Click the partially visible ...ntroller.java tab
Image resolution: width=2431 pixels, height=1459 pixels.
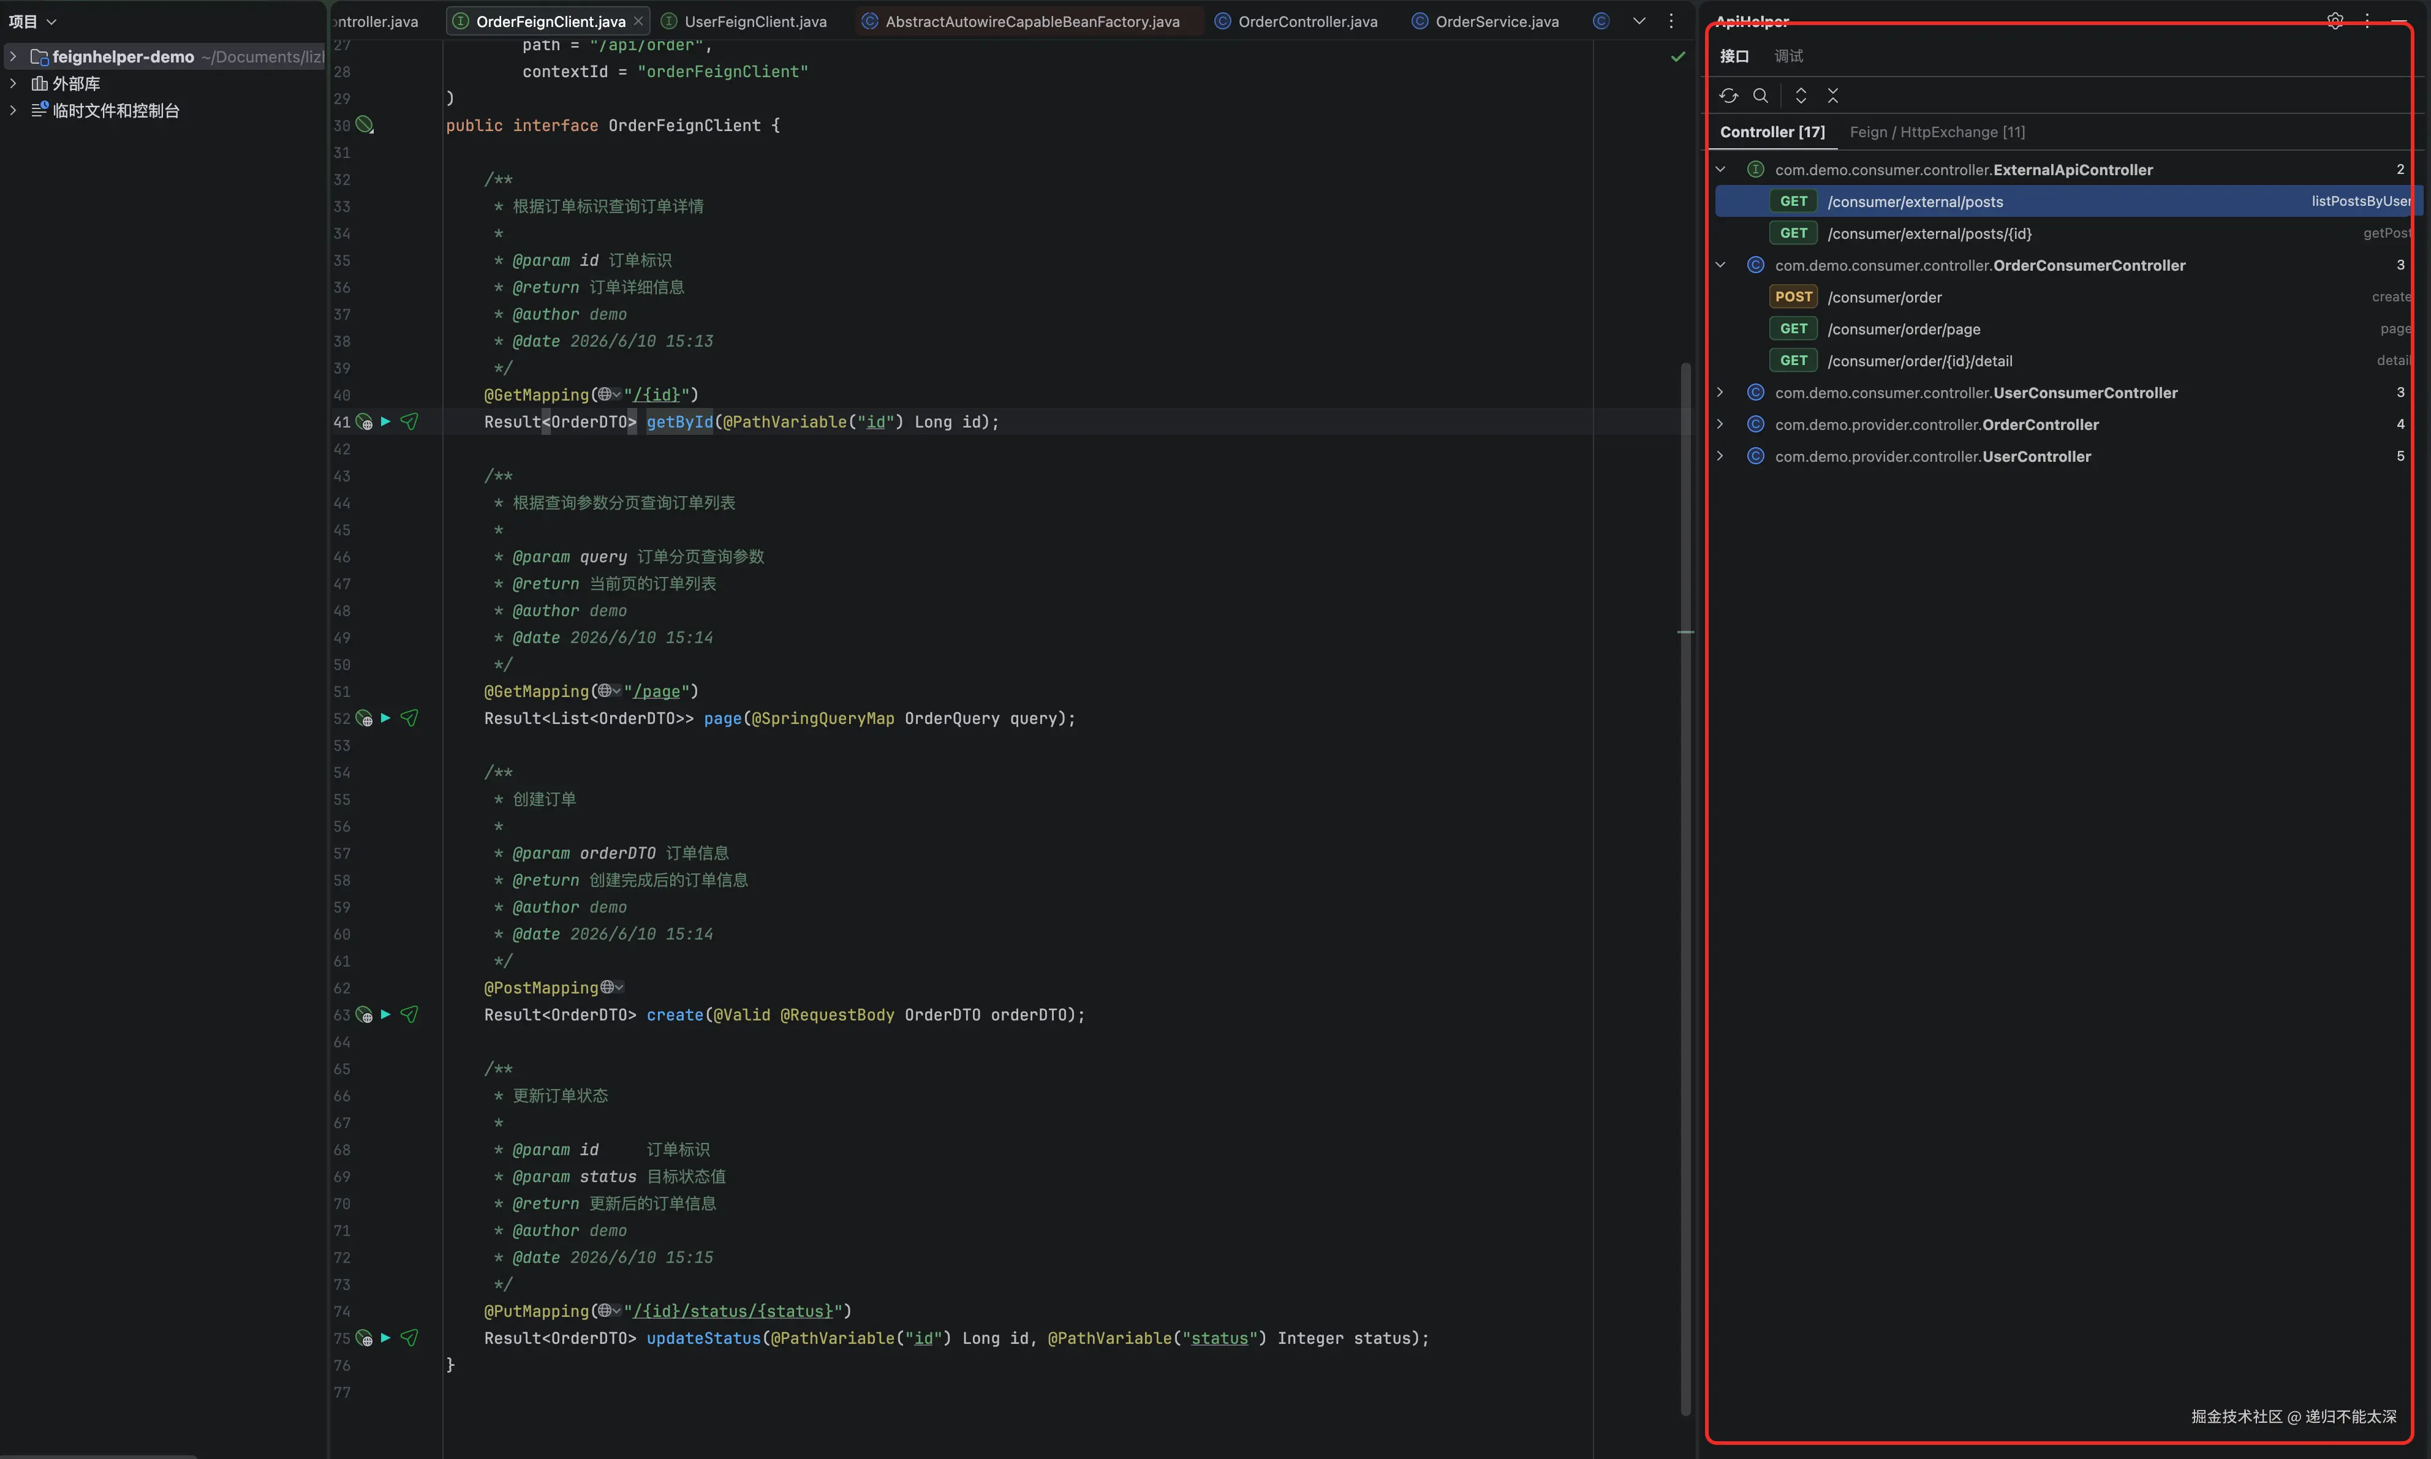[376, 21]
